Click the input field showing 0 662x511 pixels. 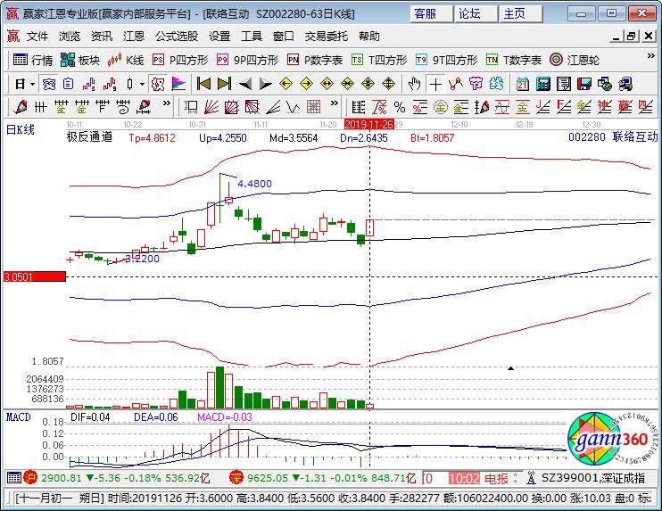pyautogui.click(x=434, y=479)
